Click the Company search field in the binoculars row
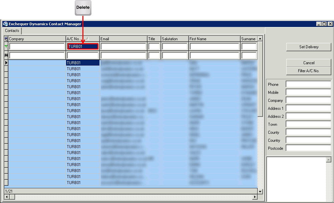This screenshot has height=203, width=334. pos(37,56)
